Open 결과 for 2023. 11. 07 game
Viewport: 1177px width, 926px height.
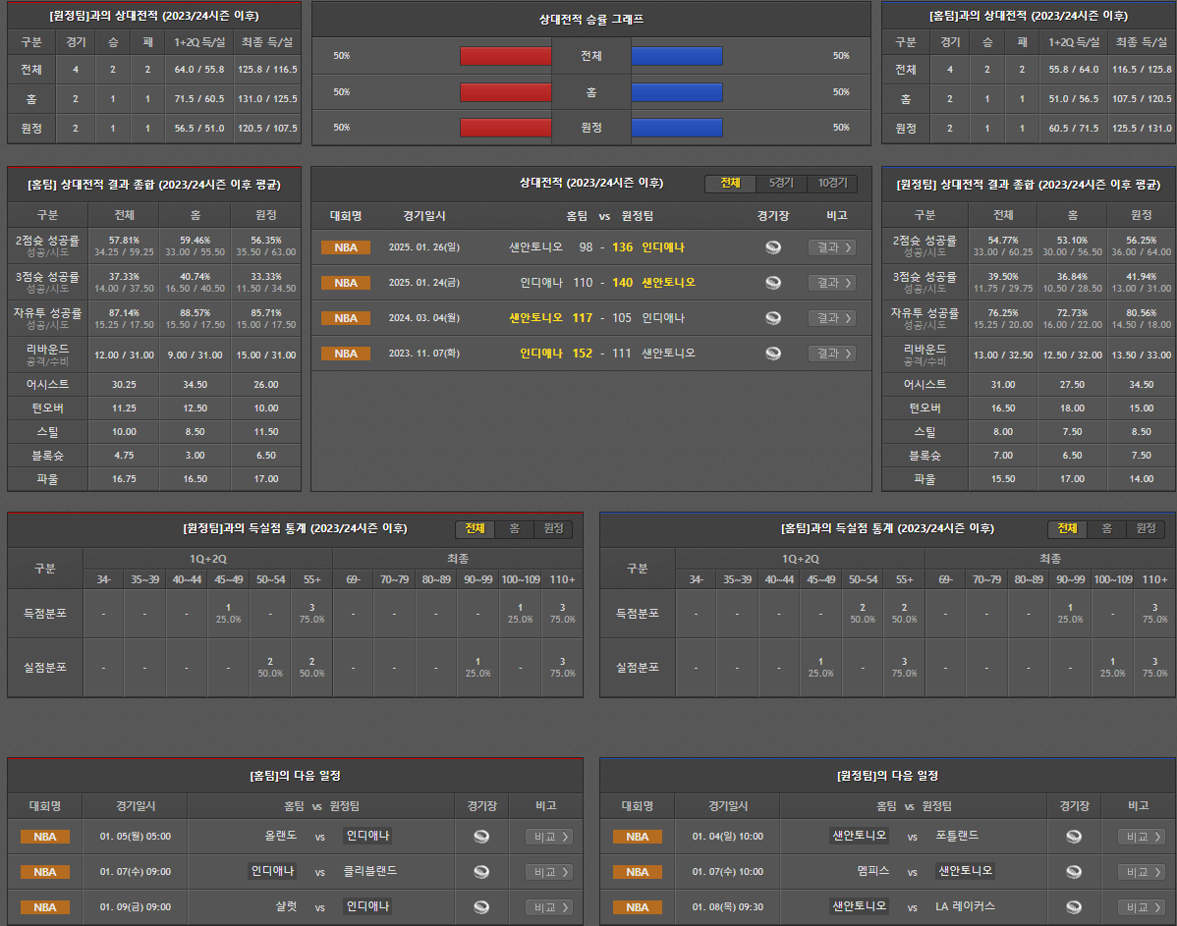pyautogui.click(x=831, y=354)
